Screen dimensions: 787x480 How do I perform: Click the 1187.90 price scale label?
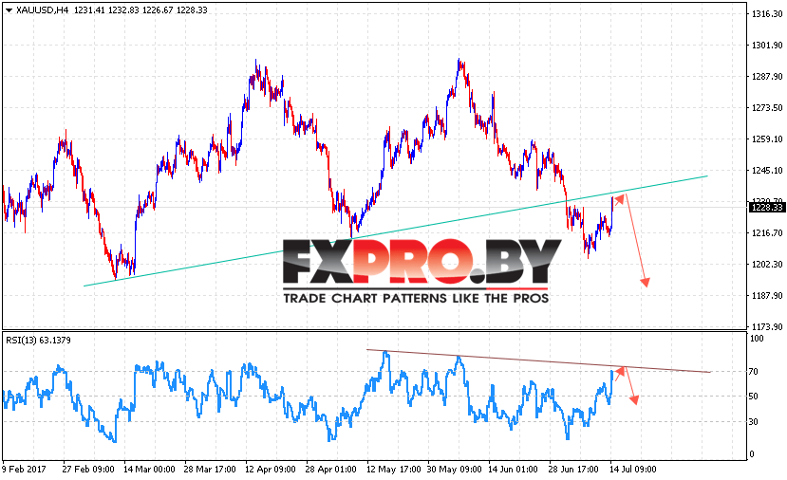point(766,295)
